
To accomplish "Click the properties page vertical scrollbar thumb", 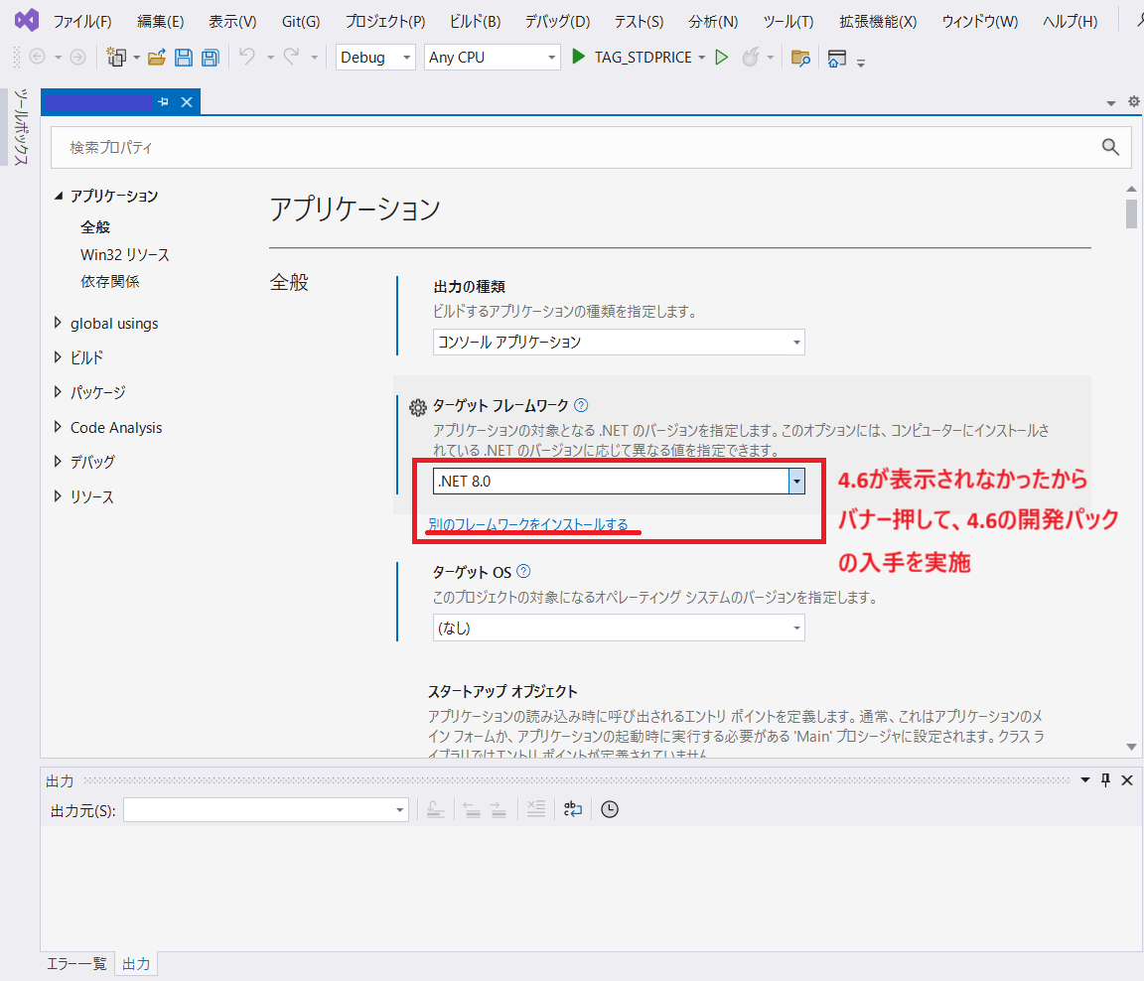I will (x=1131, y=213).
